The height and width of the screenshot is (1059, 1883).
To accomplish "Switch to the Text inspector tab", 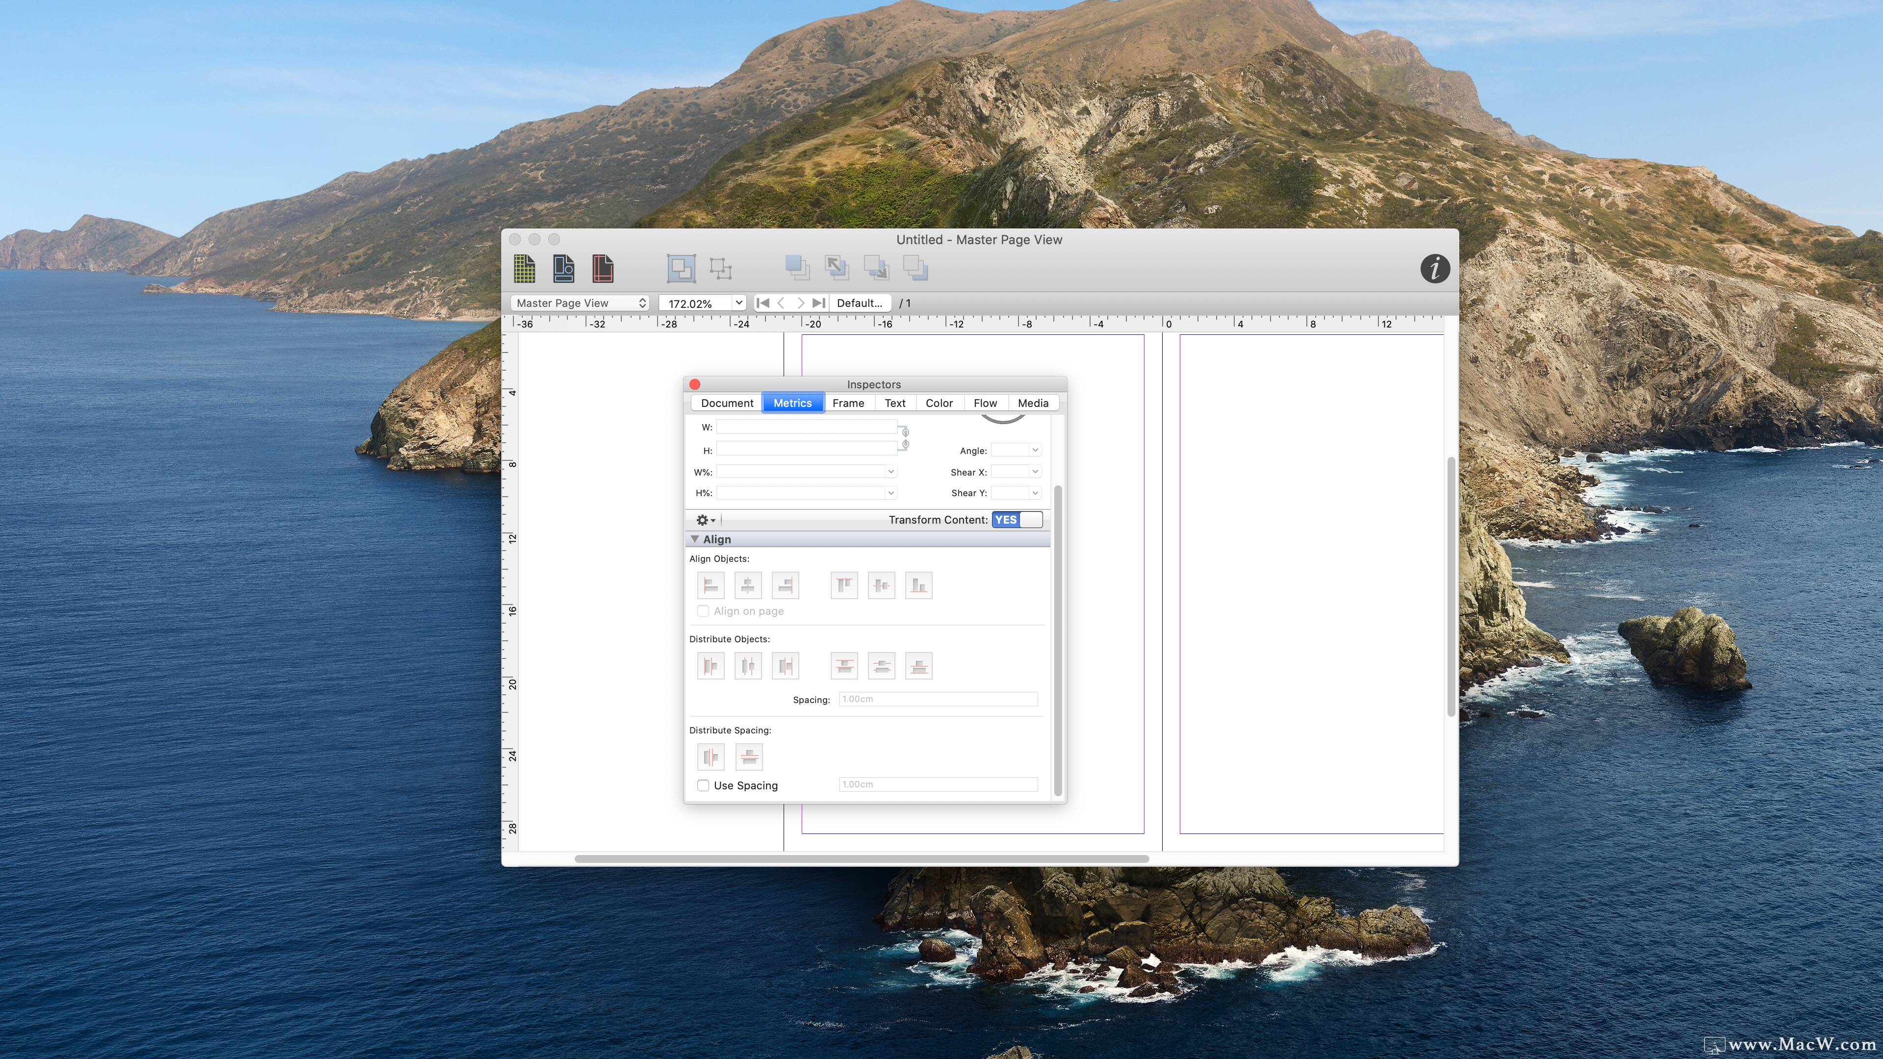I will [895, 403].
